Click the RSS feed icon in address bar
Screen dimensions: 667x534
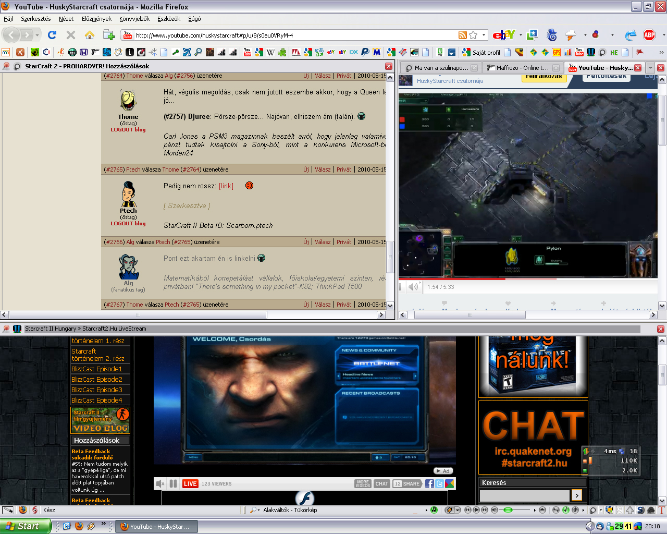point(462,35)
